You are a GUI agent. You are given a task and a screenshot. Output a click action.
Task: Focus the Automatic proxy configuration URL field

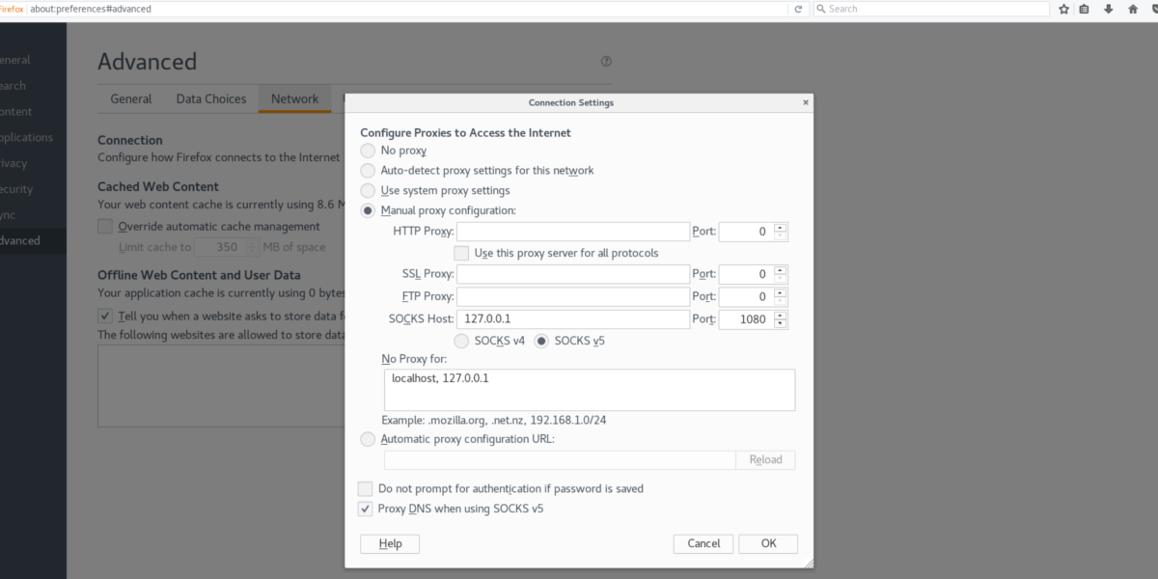pyautogui.click(x=560, y=459)
